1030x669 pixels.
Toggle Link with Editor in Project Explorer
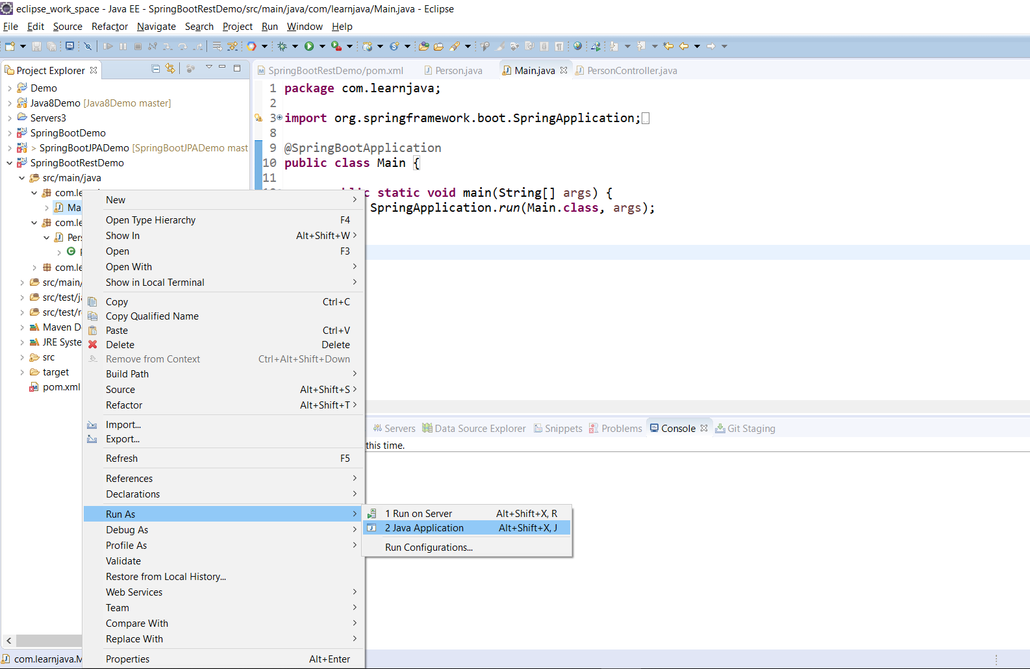click(x=170, y=69)
